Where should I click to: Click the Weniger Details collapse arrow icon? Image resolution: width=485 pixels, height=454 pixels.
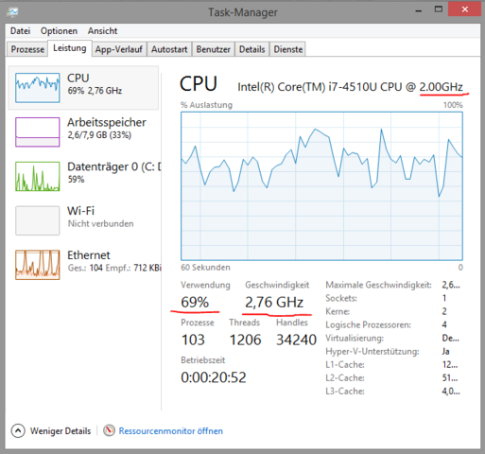point(18,430)
